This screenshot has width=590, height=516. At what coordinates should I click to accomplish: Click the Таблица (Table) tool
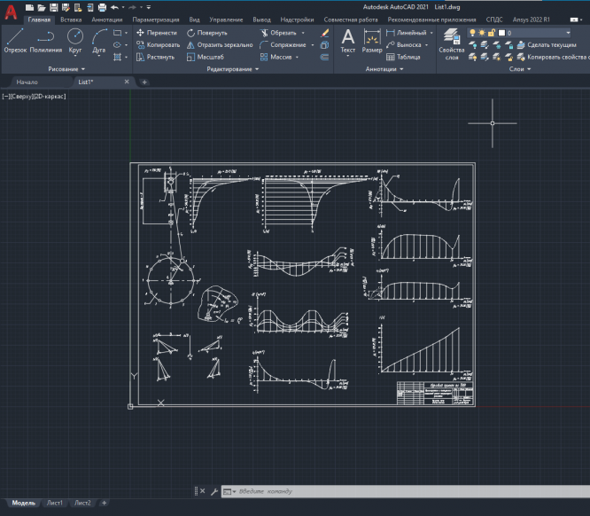click(403, 57)
